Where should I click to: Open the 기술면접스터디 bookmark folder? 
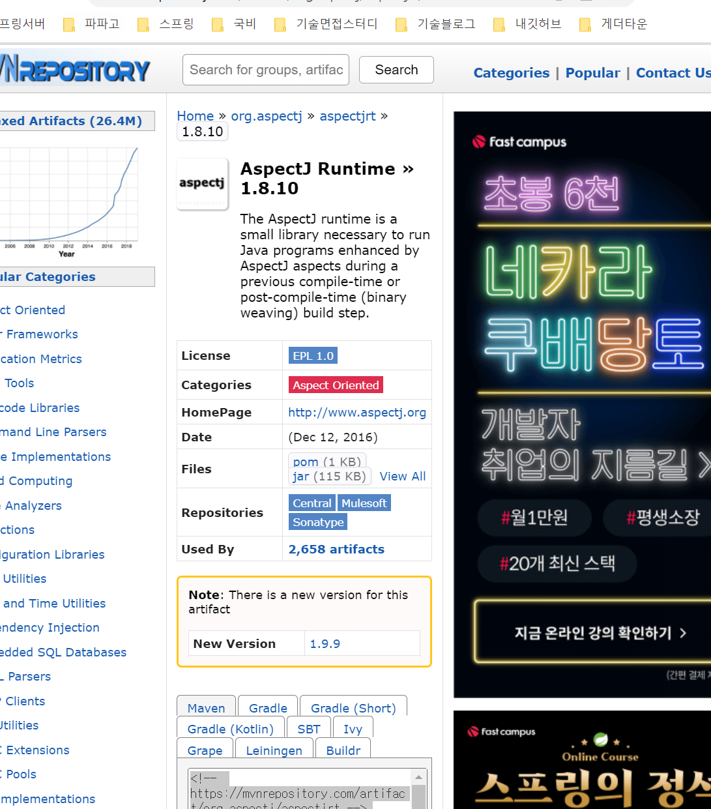pos(326,24)
